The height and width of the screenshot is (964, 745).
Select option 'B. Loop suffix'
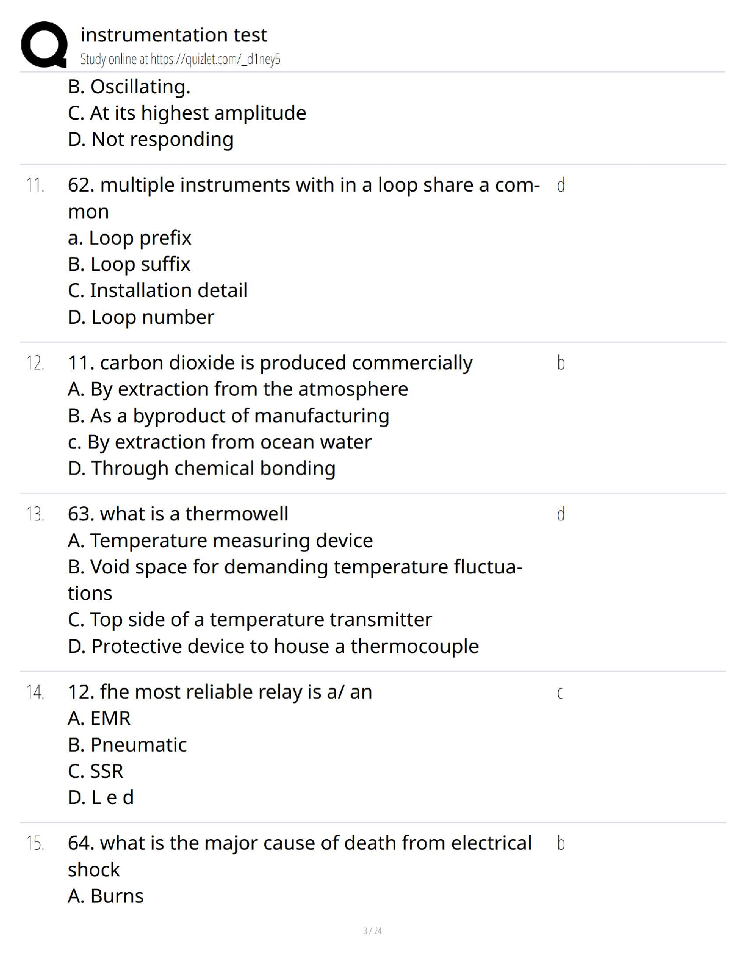[x=129, y=264]
